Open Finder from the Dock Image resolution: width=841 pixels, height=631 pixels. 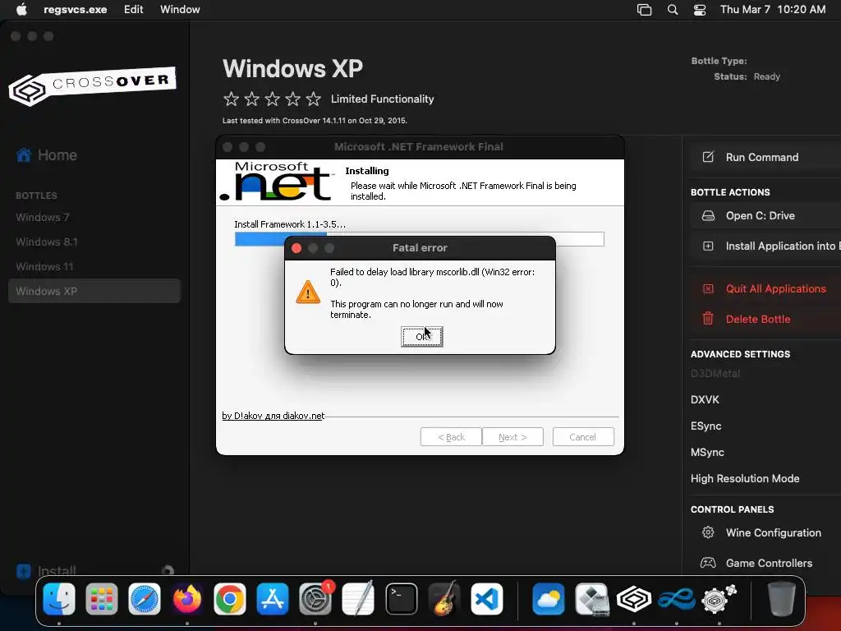[x=59, y=599]
